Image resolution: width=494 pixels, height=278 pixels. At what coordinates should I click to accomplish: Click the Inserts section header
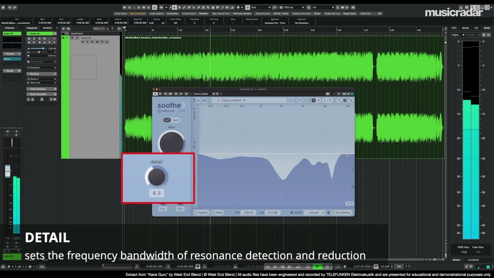[12, 54]
